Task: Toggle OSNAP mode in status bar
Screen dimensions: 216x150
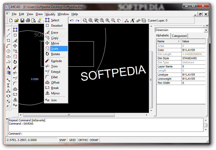Action: 94,140
